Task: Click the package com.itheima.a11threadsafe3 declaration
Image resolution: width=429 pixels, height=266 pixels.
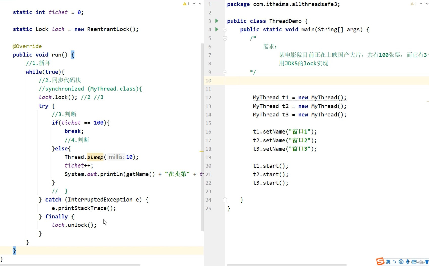Action: coord(283,4)
